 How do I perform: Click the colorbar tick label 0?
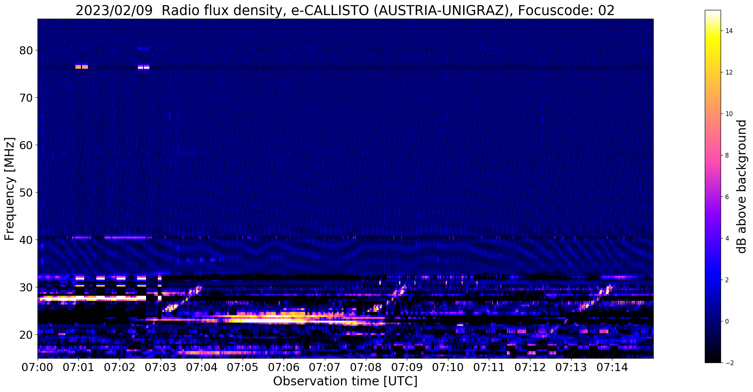coord(727,321)
